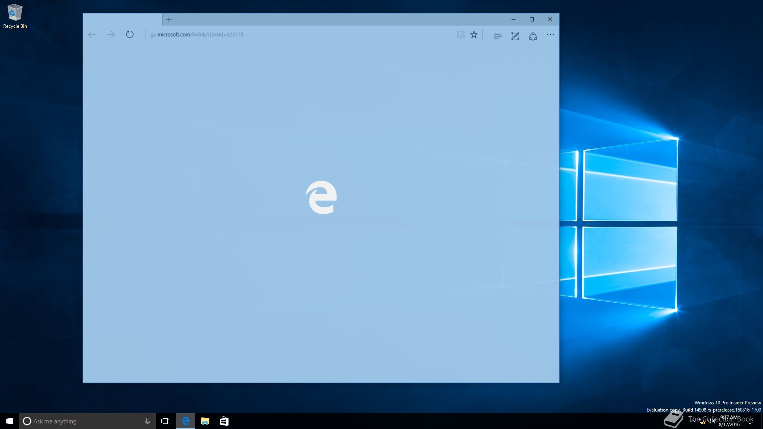The width and height of the screenshot is (763, 429).
Task: Open the clock showing 8/17/2016
Action: pyautogui.click(x=729, y=421)
